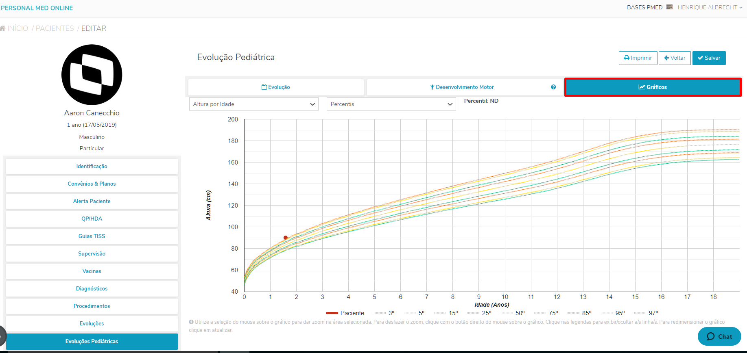Click the 'Evolução Pediátrica' heading
Viewport: 747px width, 353px height.
click(x=236, y=57)
